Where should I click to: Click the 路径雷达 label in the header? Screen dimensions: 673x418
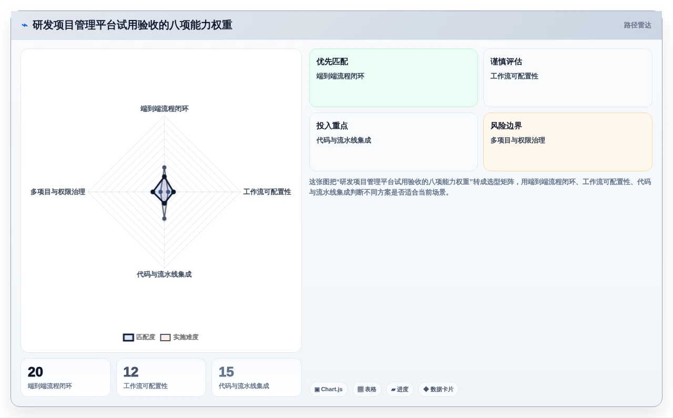(637, 25)
